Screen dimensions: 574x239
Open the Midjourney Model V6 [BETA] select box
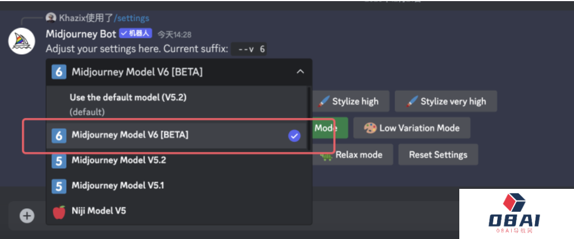click(x=179, y=72)
